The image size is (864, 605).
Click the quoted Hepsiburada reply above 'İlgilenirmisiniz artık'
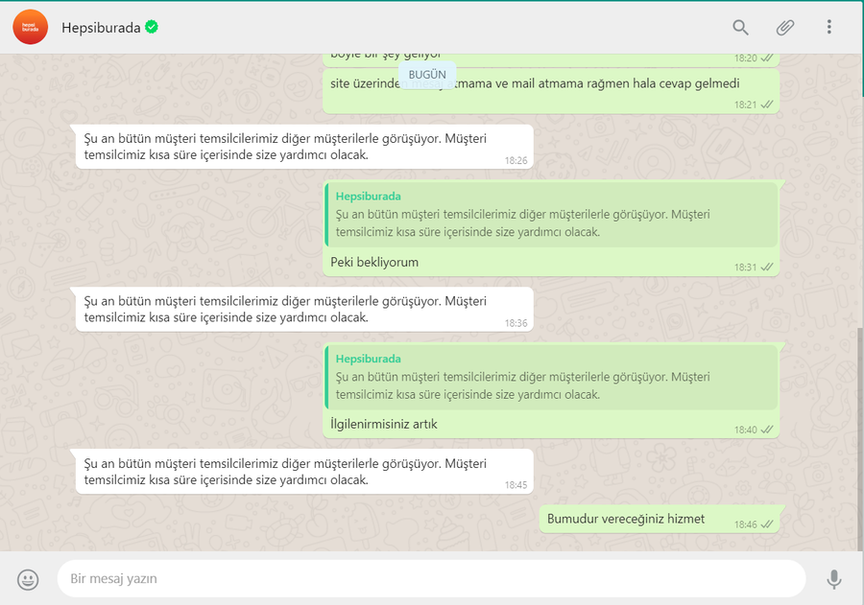tap(551, 377)
